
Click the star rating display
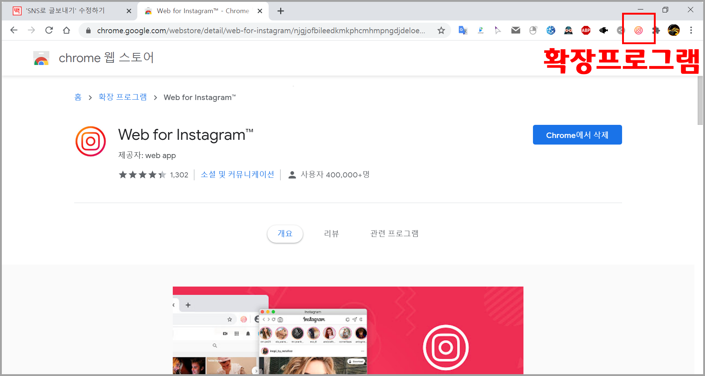[142, 175]
